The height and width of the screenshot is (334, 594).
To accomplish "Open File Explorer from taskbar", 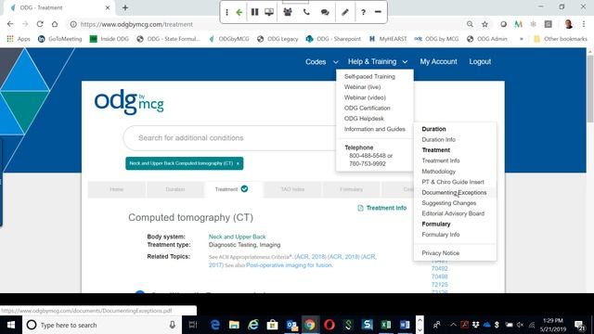I will click(234, 325).
